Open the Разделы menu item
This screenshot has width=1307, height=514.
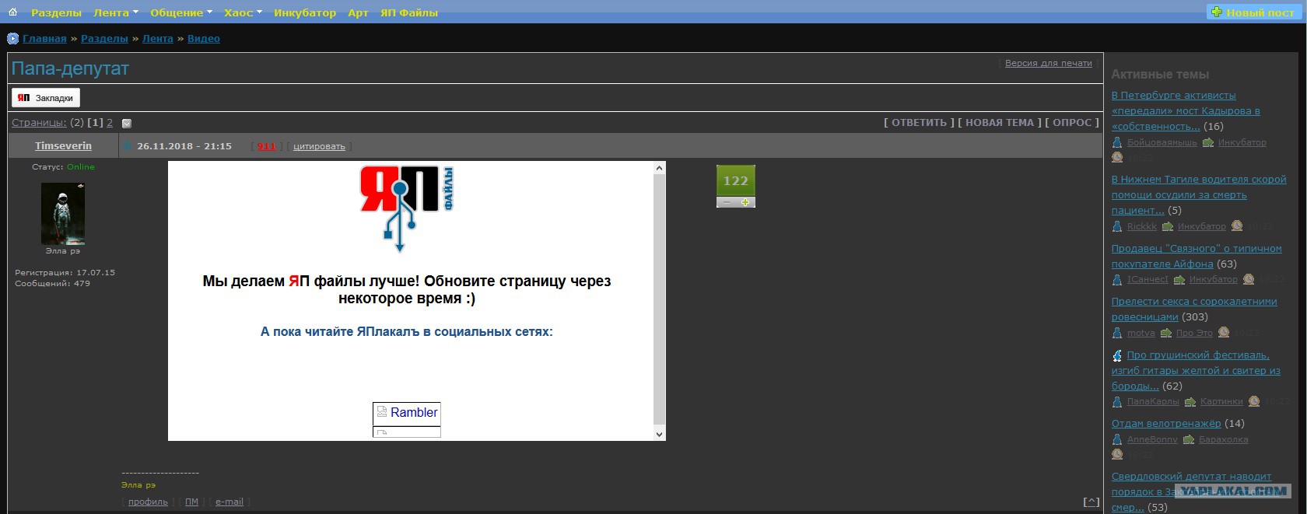pyautogui.click(x=56, y=12)
